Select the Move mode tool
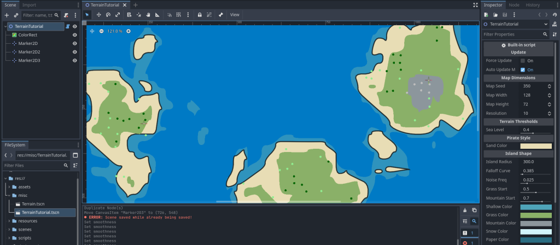 click(99, 15)
